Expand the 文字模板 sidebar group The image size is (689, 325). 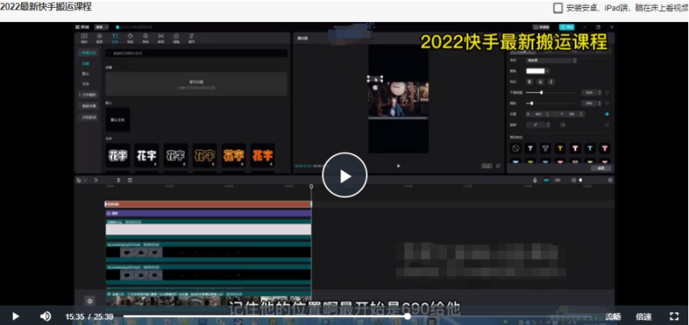[x=88, y=94]
